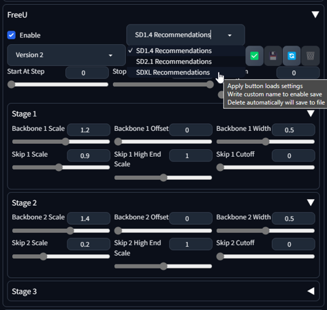Adjust the Backbone 1 Scale slider
The image size is (327, 310).
point(61,142)
